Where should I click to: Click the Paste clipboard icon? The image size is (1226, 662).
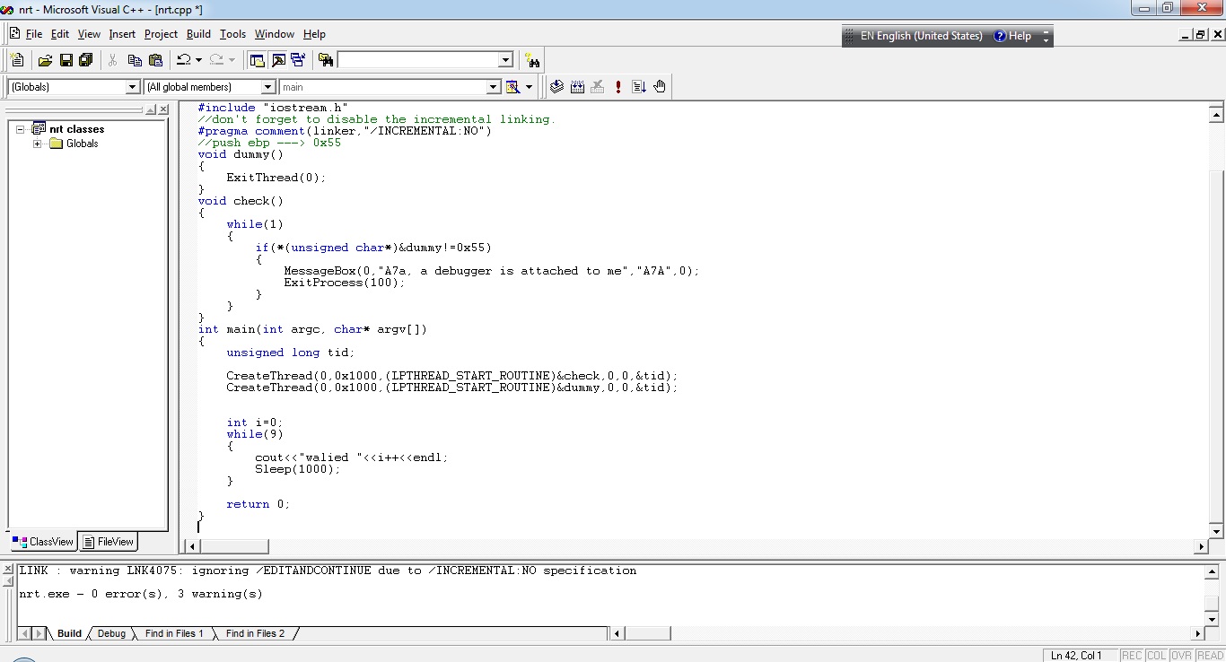coord(155,60)
